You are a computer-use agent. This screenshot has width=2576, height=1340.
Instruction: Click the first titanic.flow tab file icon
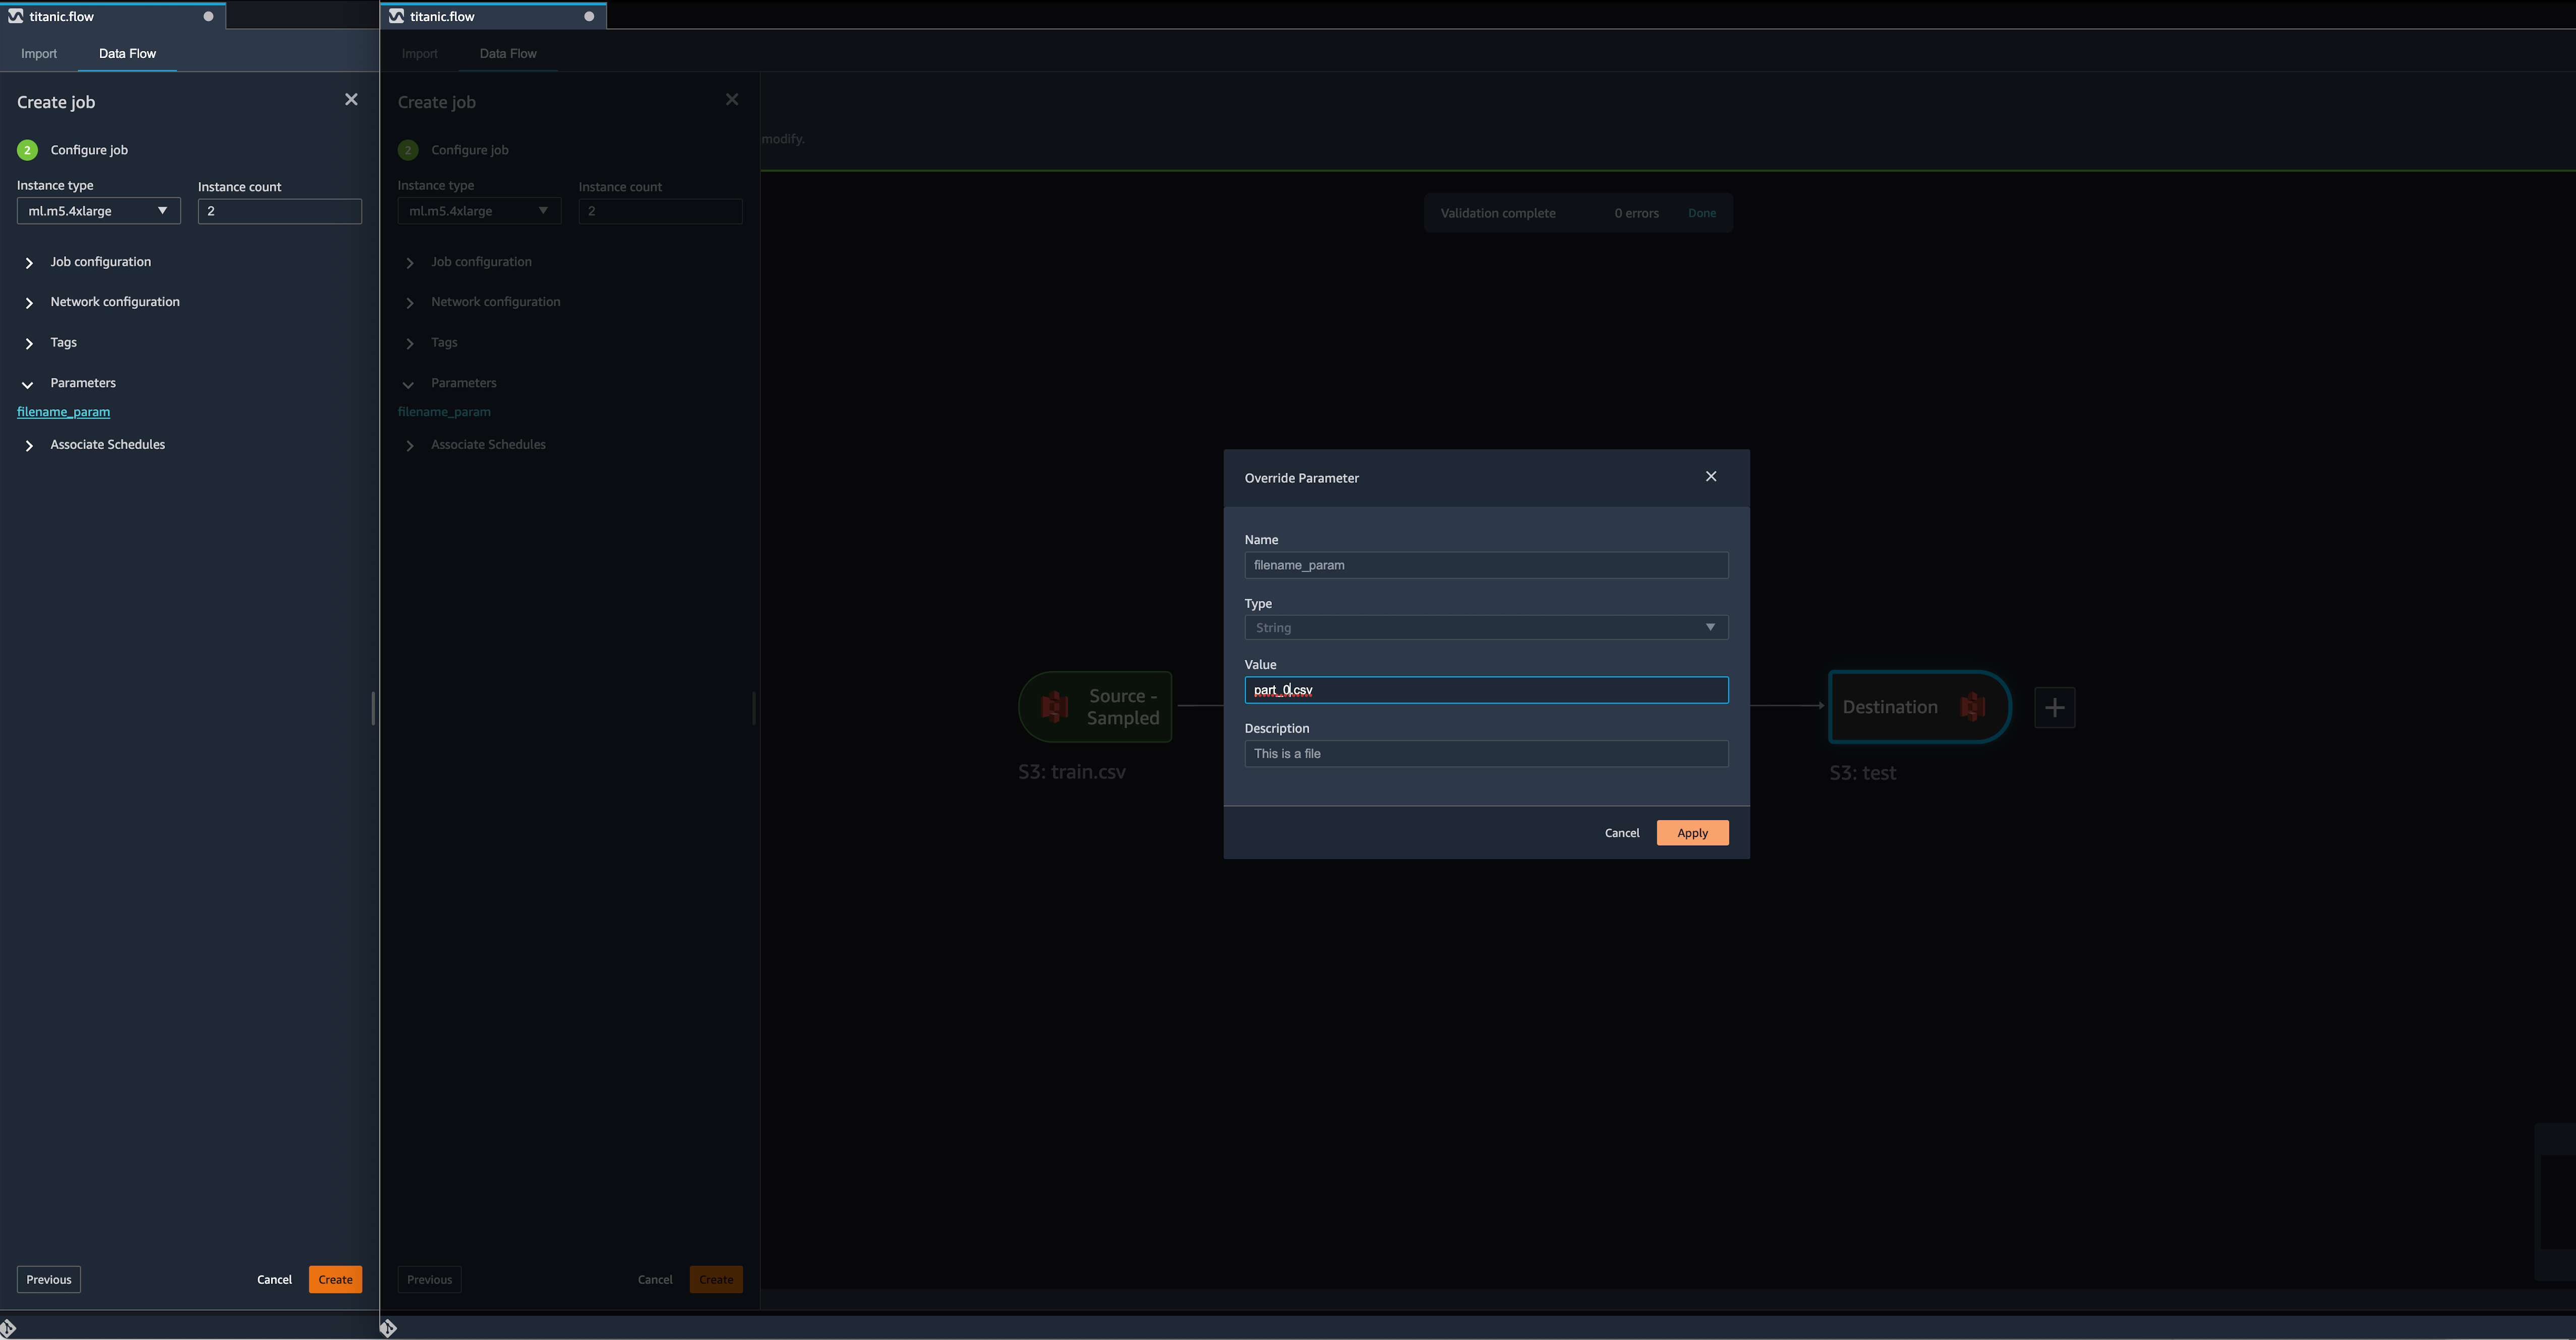pyautogui.click(x=15, y=16)
